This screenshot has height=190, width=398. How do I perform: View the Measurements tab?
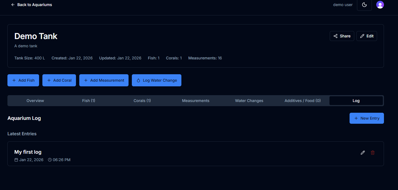click(195, 101)
